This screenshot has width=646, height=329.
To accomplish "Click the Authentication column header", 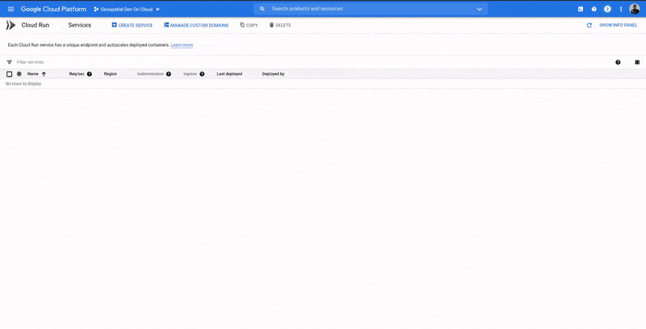I will click(150, 74).
